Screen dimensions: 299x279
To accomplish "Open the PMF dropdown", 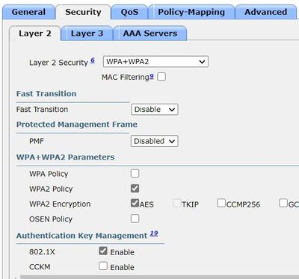I will [155, 141].
